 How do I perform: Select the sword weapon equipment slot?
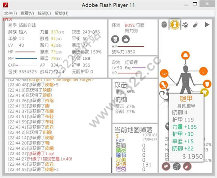tap(164, 85)
